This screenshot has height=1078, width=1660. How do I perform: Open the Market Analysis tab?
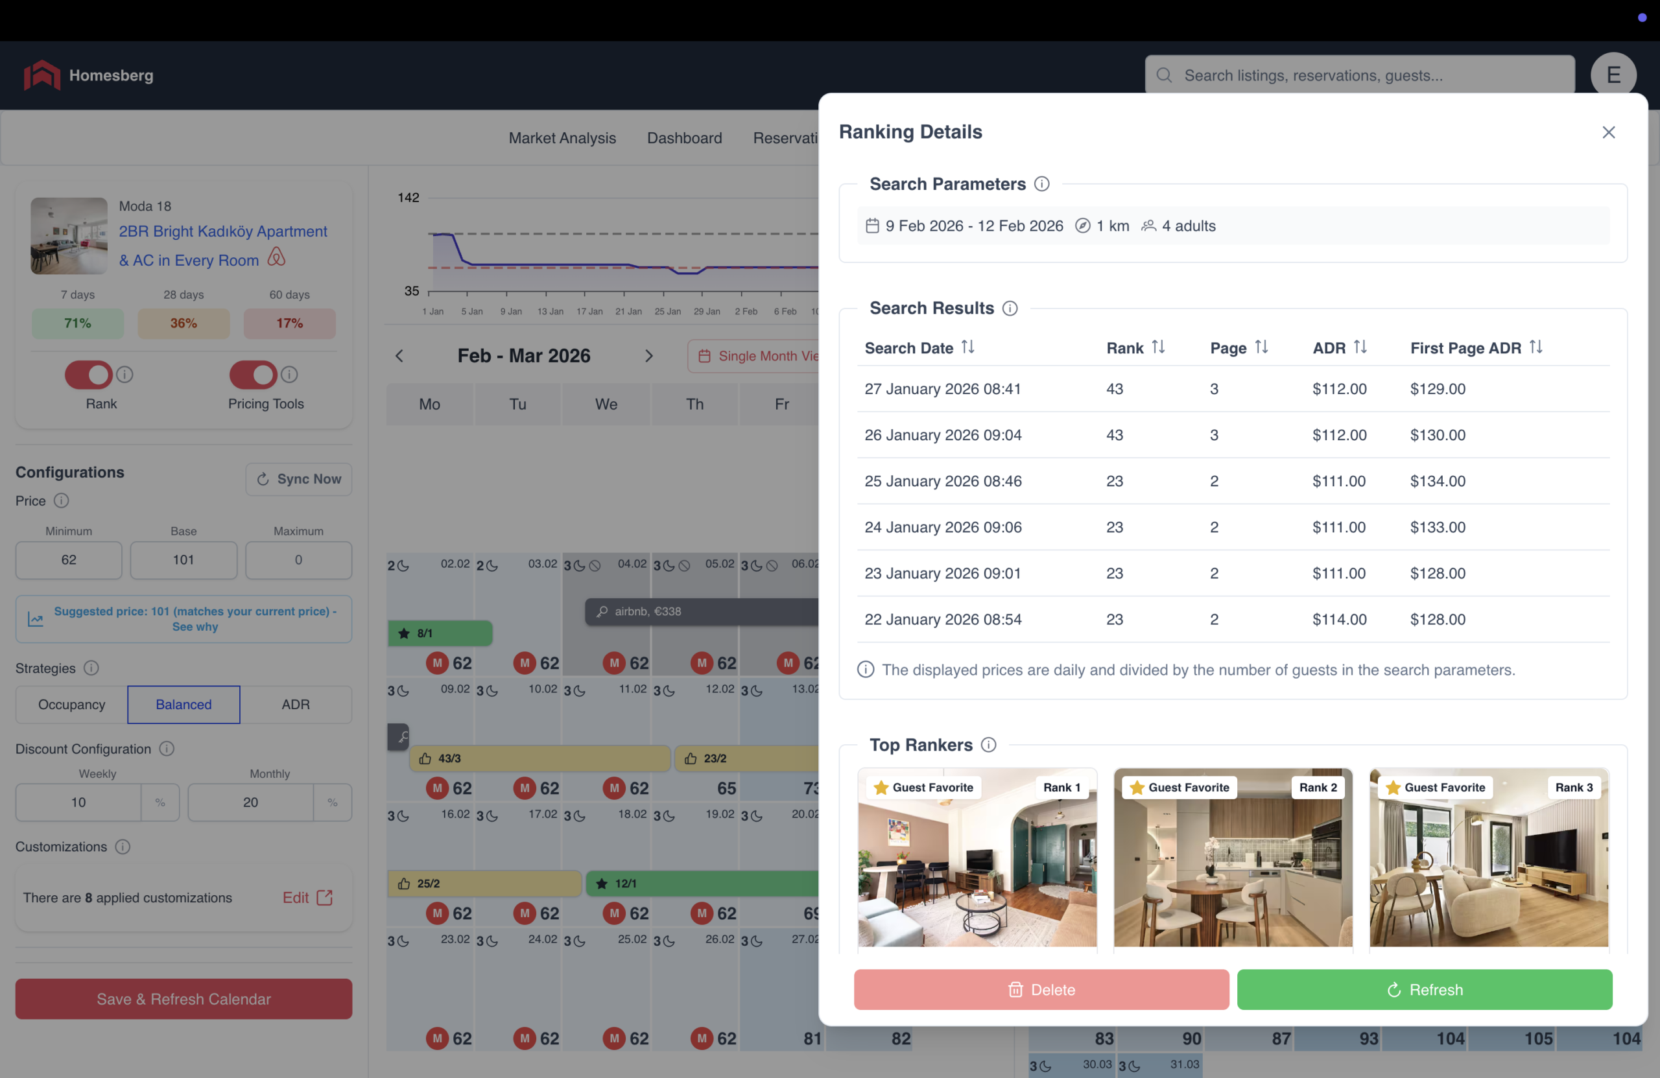point(562,138)
